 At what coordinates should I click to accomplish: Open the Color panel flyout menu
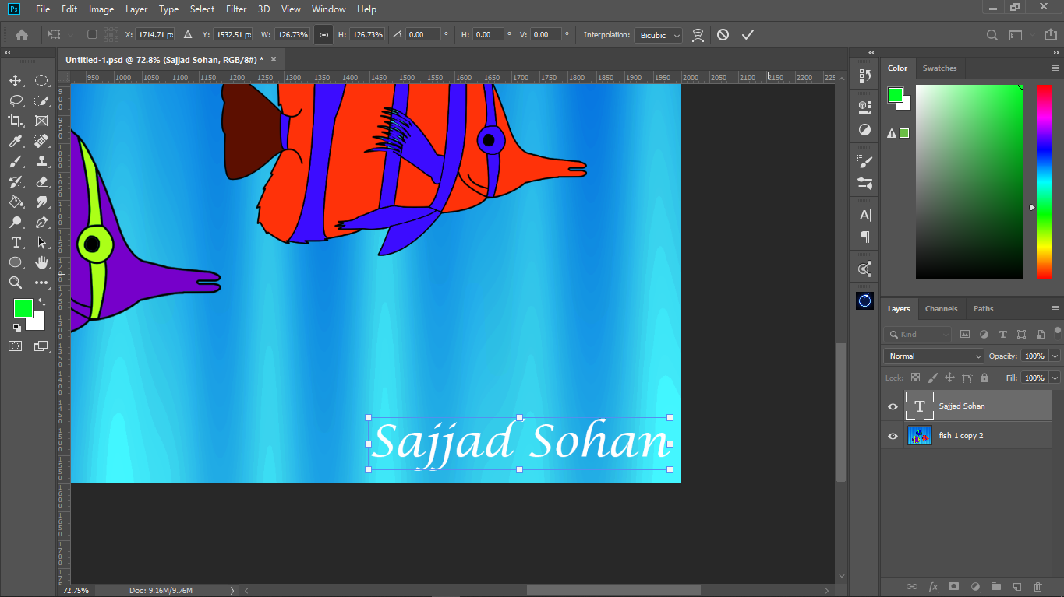click(1055, 68)
